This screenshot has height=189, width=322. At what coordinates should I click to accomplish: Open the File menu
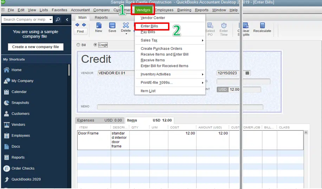pyautogui.click(x=11, y=10)
